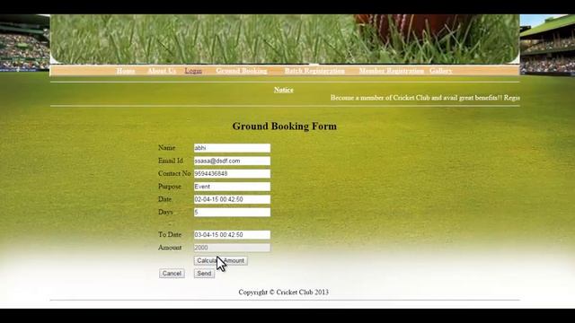
Task: Click the scrolling membership notice text
Action: 425,98
